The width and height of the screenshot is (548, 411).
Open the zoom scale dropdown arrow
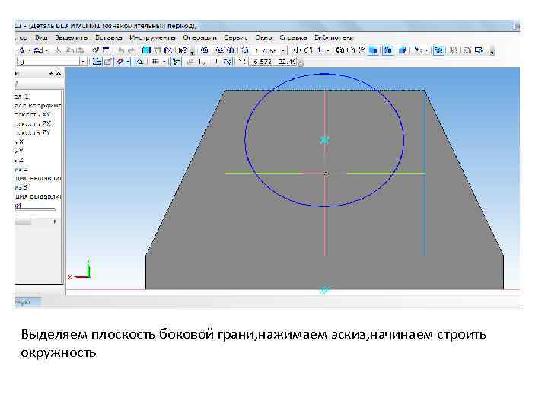pos(283,51)
